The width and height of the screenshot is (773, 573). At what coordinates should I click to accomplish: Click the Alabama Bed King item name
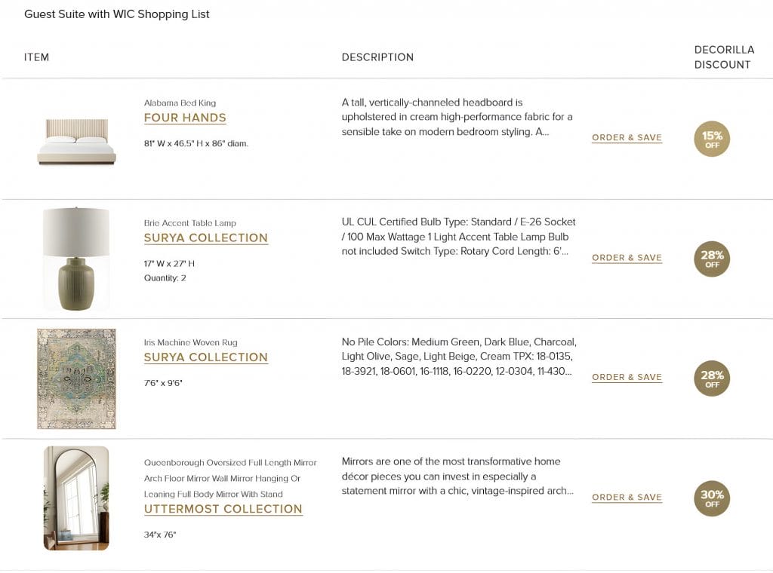[180, 103]
